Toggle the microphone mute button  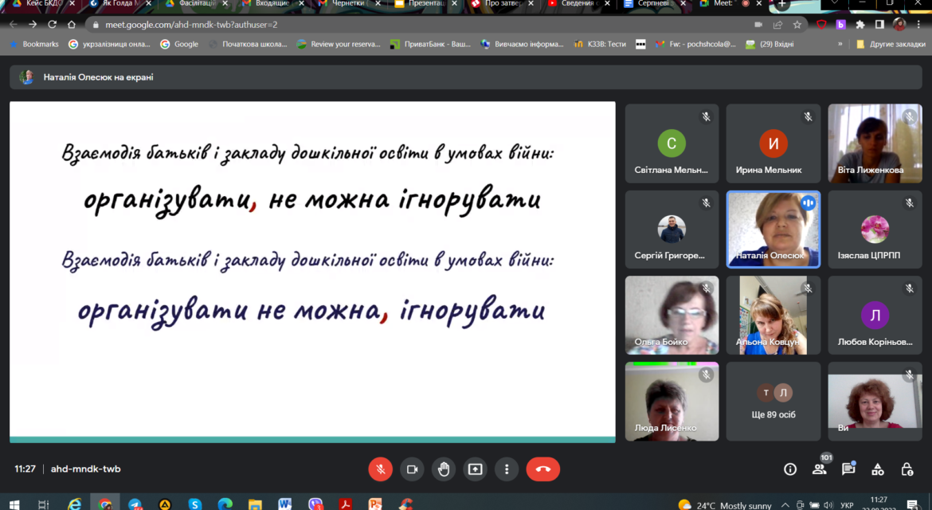tap(381, 469)
